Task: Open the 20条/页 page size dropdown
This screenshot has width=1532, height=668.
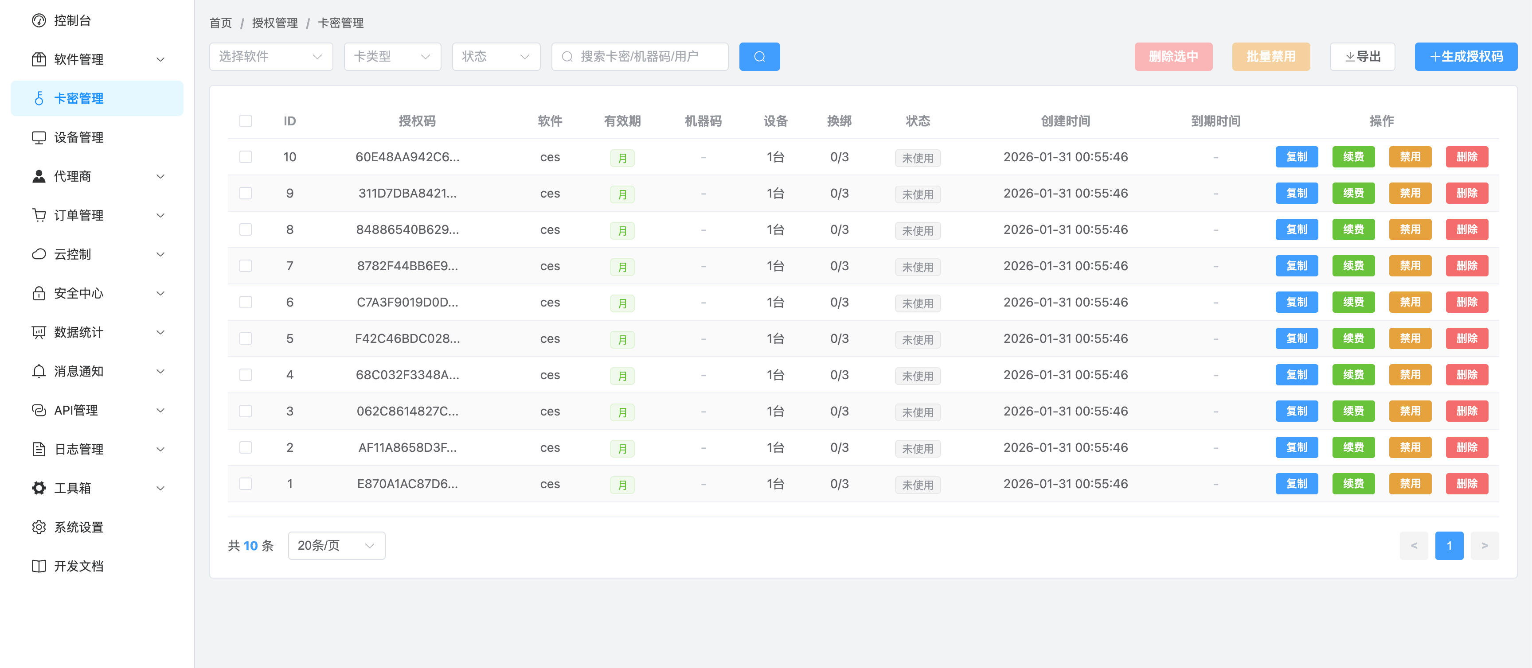Action: tap(336, 546)
